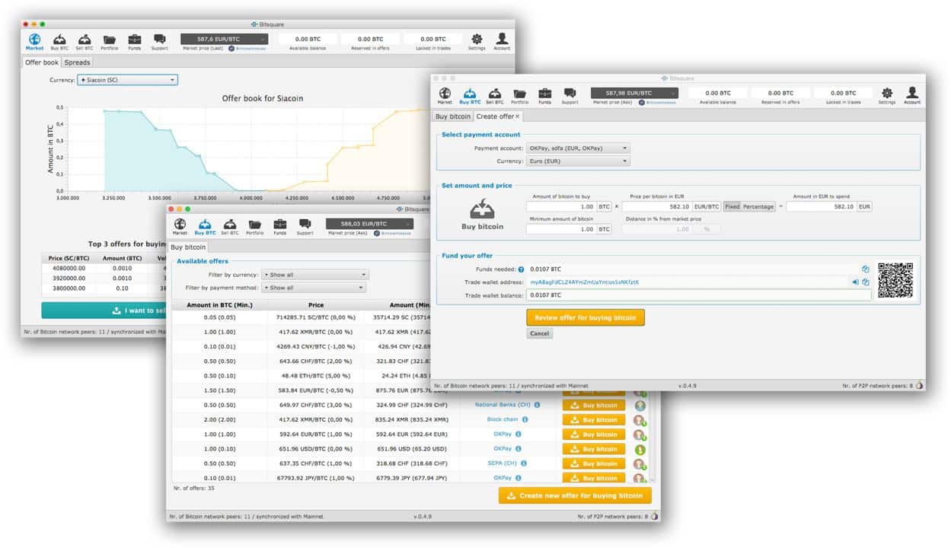This screenshot has width=951, height=548.
Task: Open Account in the Create offer window
Action: [912, 95]
